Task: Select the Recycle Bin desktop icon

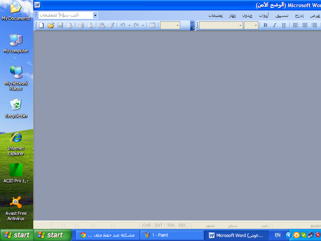Action: [16, 108]
